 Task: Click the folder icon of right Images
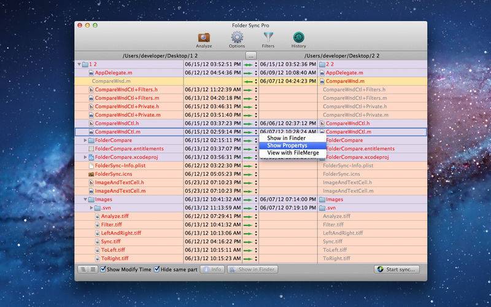322,200
